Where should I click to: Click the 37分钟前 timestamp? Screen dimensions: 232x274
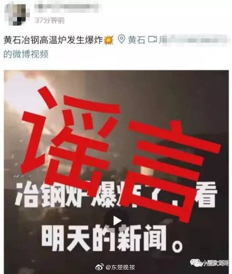50,20
